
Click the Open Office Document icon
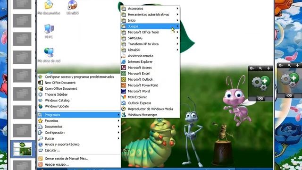click(x=41, y=88)
